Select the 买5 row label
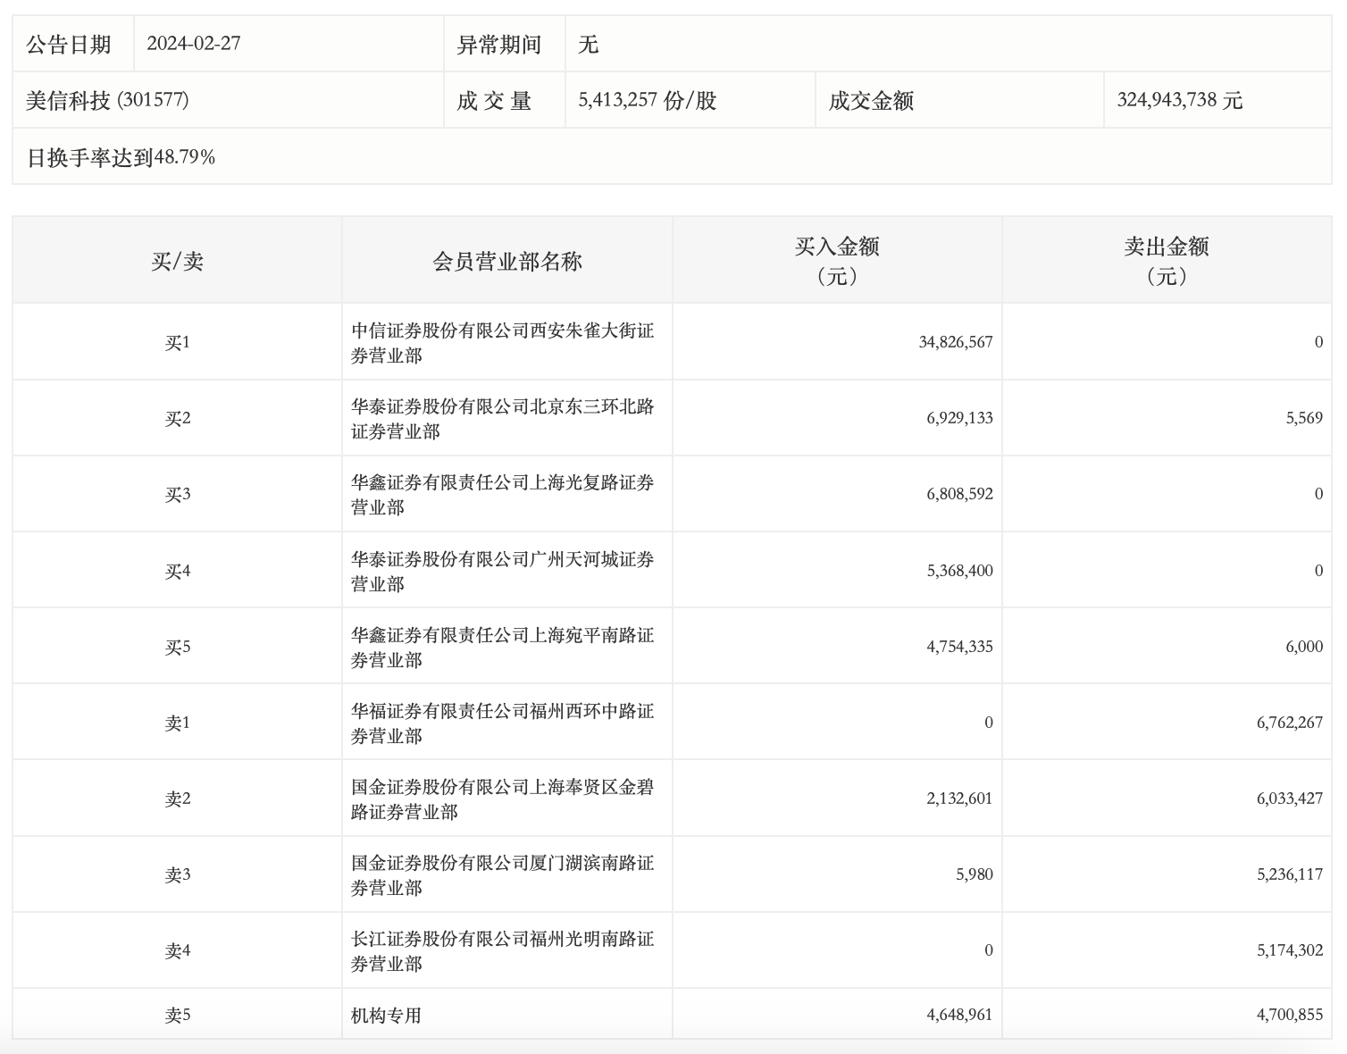The height and width of the screenshot is (1054, 1347). (178, 647)
